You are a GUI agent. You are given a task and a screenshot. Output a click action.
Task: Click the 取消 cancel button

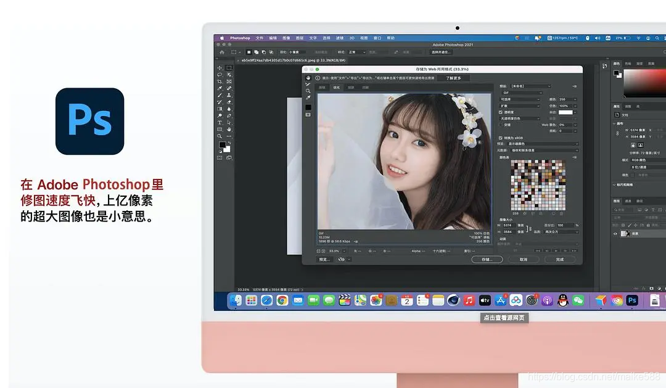point(524,260)
